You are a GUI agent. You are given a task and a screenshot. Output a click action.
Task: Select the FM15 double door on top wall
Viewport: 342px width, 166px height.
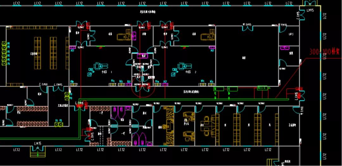(247, 27)
